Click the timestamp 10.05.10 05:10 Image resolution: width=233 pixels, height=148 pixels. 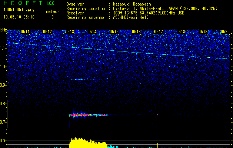coord(19,17)
